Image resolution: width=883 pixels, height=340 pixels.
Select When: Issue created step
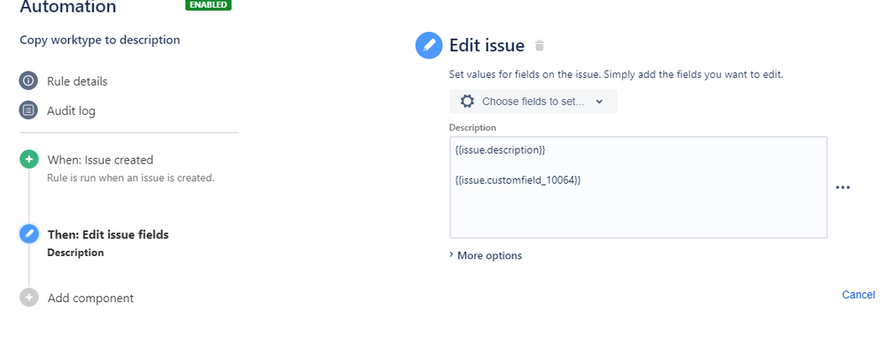tap(100, 160)
